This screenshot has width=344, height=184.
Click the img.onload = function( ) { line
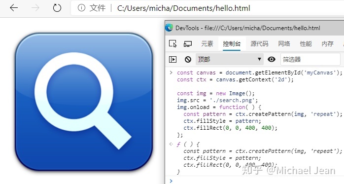coord(219,107)
